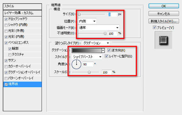The height and width of the screenshot is (115, 182).
Task: Open the gradient picker arrow
Action: click(x=103, y=50)
